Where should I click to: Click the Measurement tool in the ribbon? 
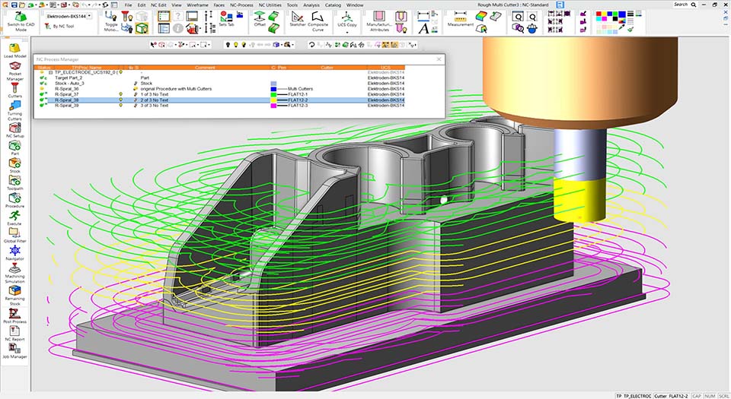coord(460,17)
